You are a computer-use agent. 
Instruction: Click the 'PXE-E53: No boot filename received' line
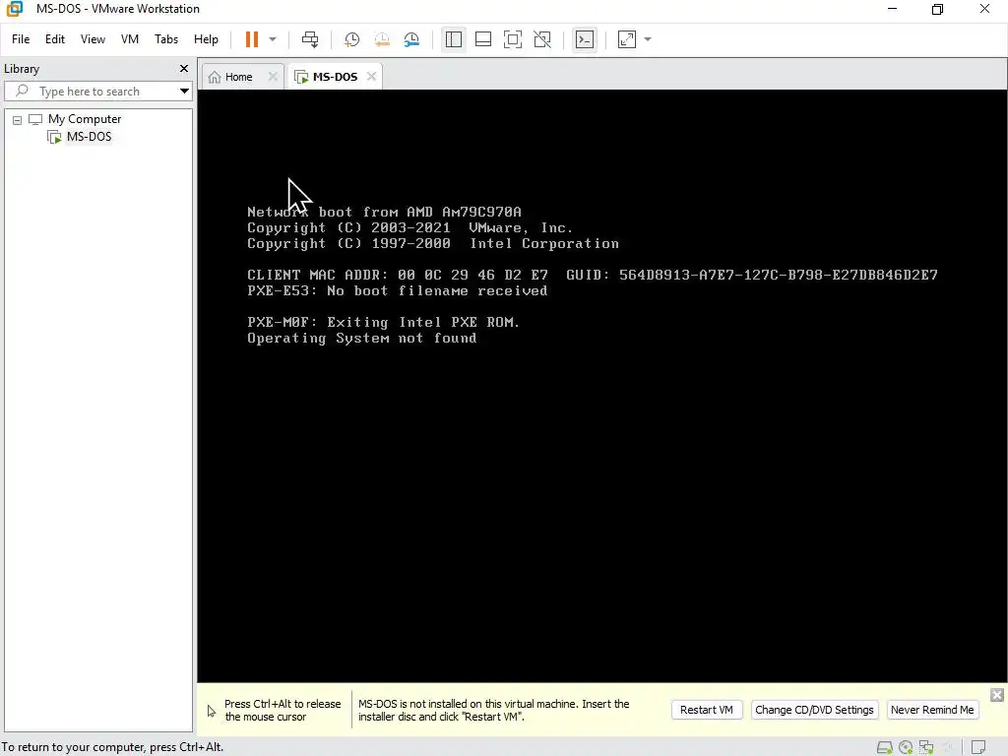[x=398, y=290]
